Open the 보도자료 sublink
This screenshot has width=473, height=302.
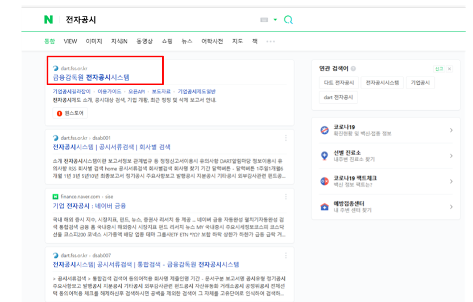click(161, 91)
